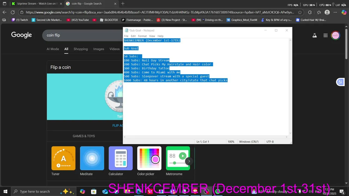Open Notepad View menu
349x196 pixels.
[152, 36]
